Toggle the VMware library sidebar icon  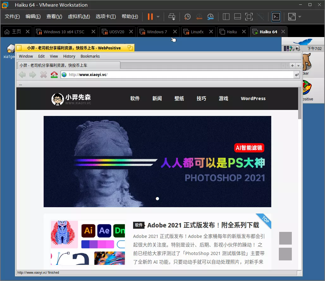(226, 16)
